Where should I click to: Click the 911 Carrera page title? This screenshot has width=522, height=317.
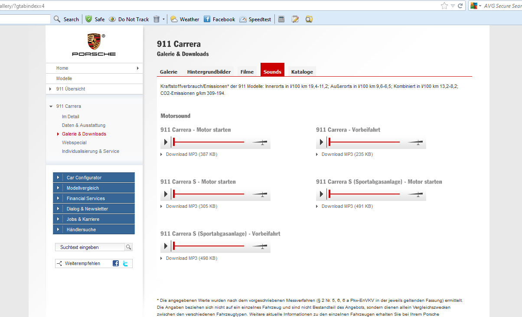coord(179,44)
